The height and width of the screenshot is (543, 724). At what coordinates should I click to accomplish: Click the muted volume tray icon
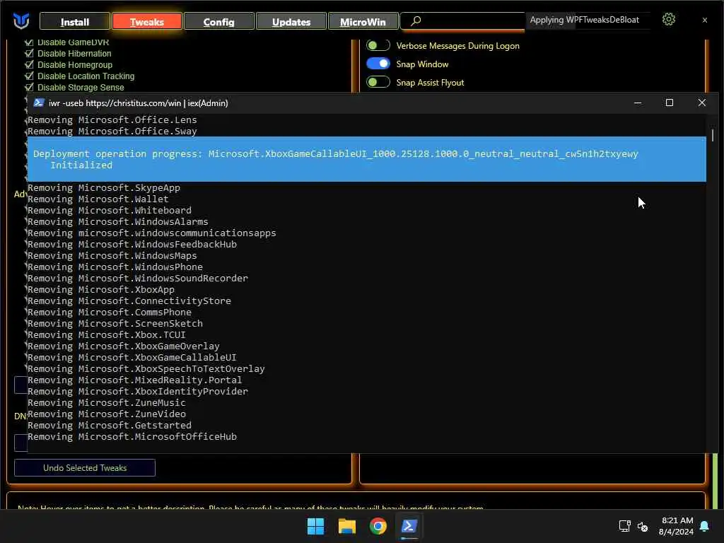(642, 526)
